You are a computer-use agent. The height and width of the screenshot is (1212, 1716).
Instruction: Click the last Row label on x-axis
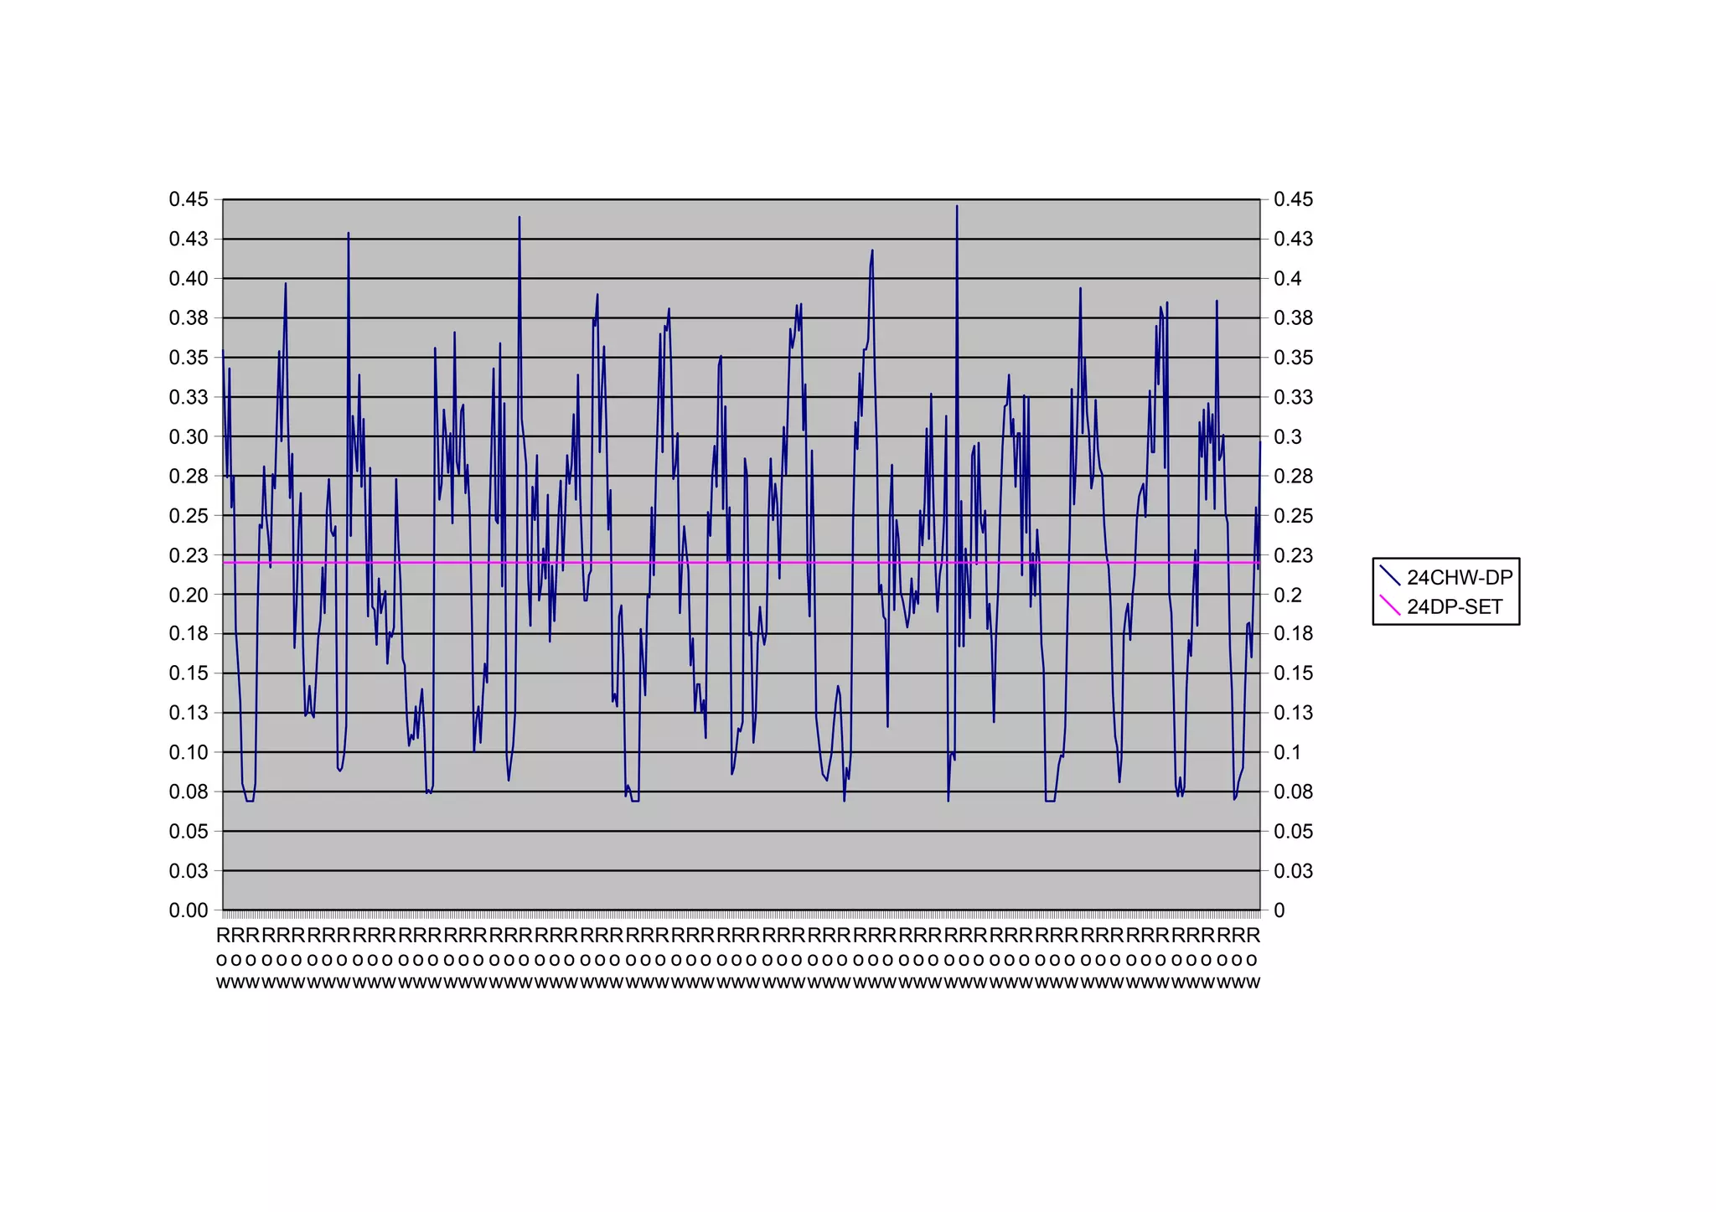[1254, 958]
